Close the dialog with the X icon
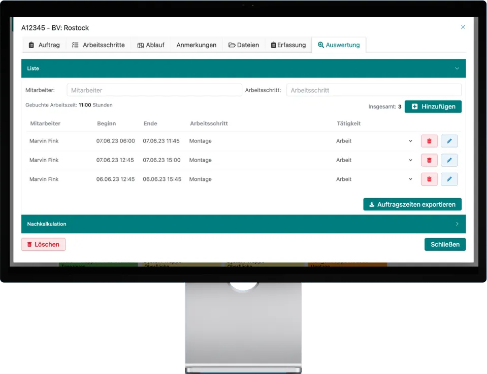Image resolution: width=487 pixels, height=374 pixels. (463, 27)
